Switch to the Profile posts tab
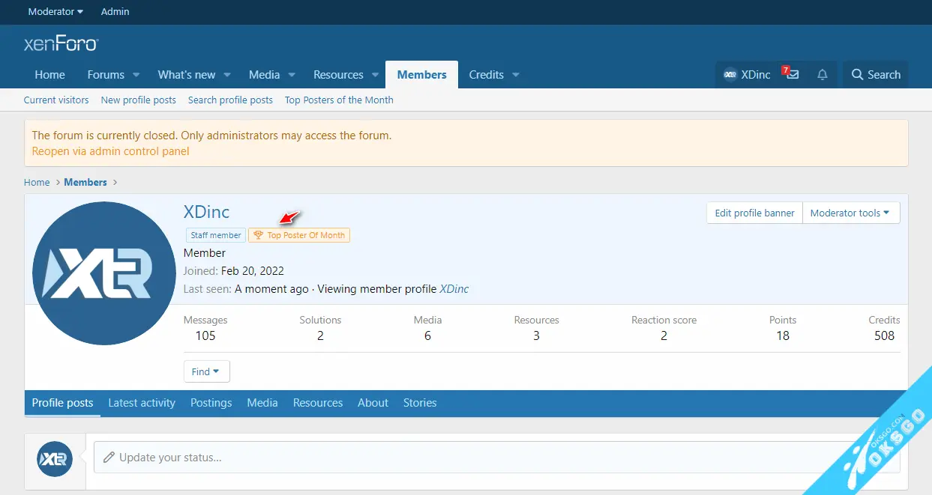The image size is (932, 495). [x=63, y=403]
